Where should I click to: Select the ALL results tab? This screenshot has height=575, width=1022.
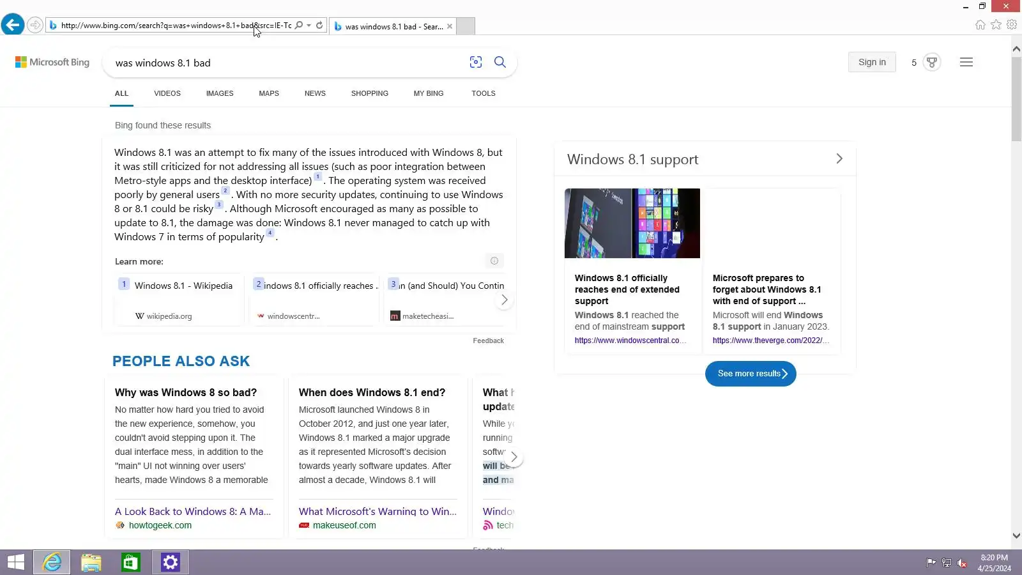pos(121,93)
